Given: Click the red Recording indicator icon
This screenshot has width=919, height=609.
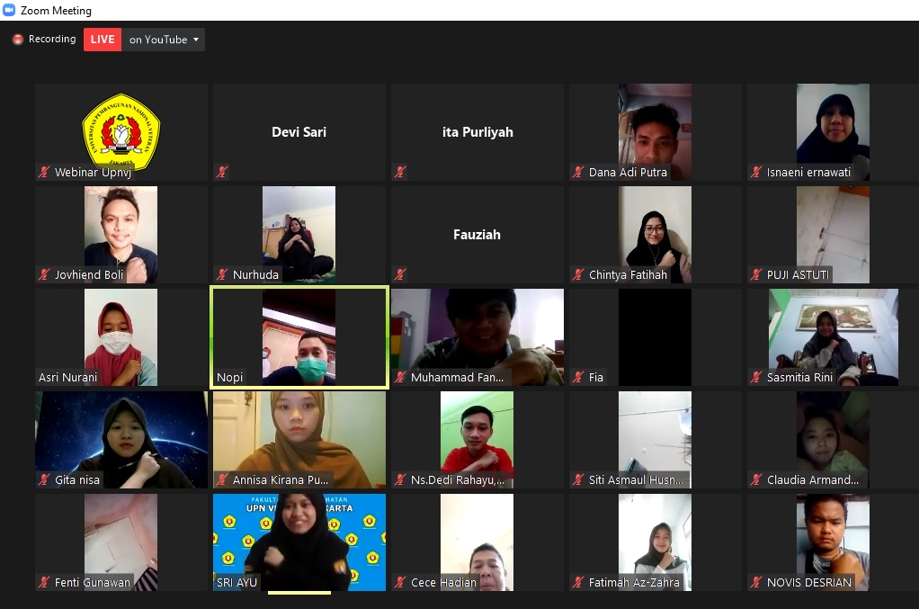Looking at the screenshot, I should [17, 40].
